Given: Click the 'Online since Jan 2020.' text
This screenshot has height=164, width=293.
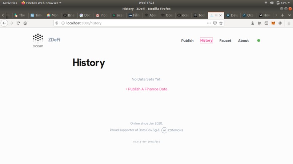Looking at the screenshot, I should [146, 123].
